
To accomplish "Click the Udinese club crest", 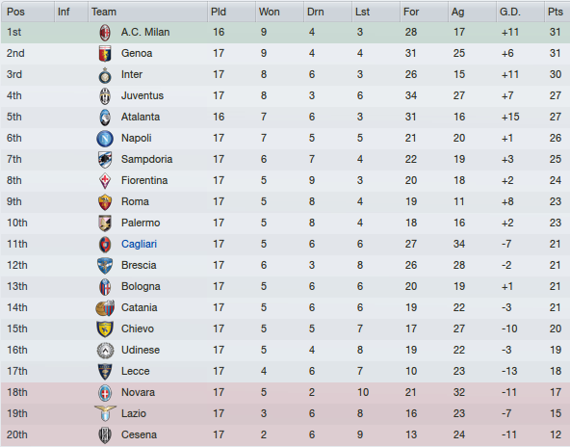I will point(105,351).
